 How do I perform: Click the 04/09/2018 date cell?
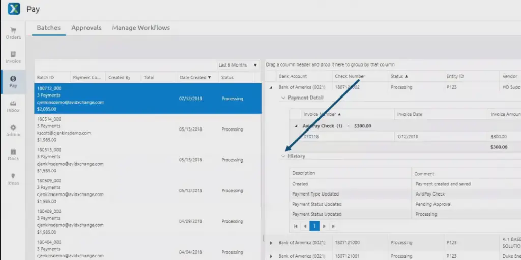[190, 221]
